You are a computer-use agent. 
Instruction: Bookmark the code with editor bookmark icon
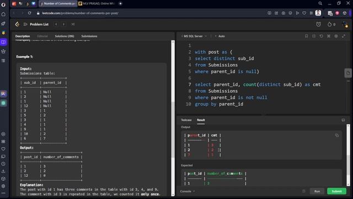pos(307,36)
